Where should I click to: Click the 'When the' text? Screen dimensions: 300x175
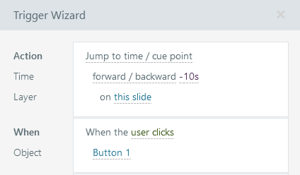click(107, 132)
